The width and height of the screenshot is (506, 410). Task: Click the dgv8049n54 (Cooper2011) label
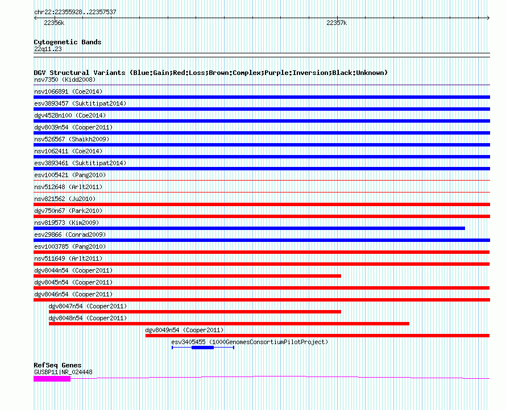184,330
